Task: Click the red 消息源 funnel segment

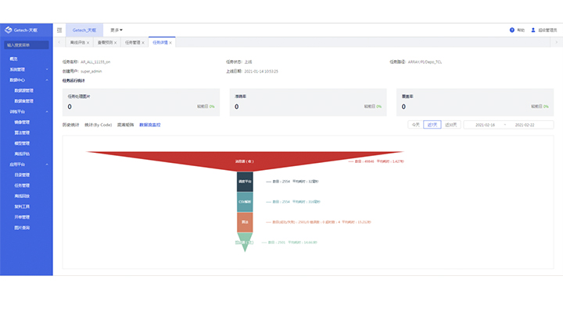Action: (245, 159)
